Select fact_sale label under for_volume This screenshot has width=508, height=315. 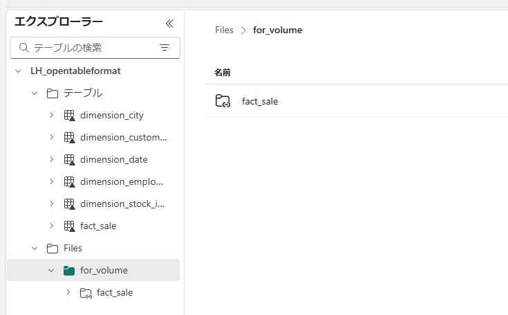[115, 293]
